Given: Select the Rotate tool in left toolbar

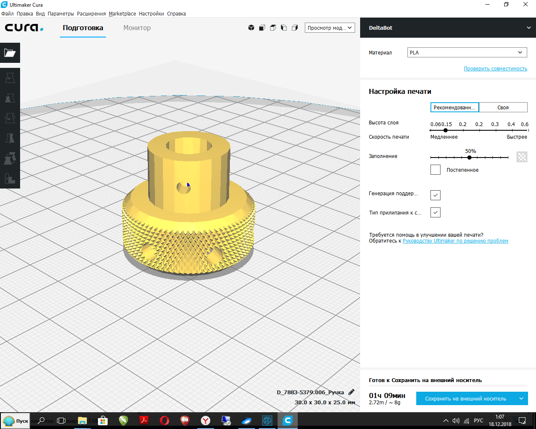Looking at the screenshot, I should pyautogui.click(x=10, y=118).
